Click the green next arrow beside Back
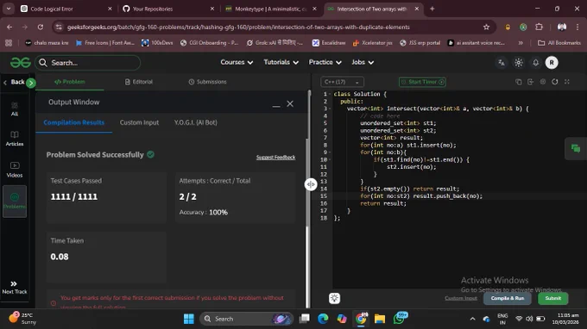 point(31,83)
